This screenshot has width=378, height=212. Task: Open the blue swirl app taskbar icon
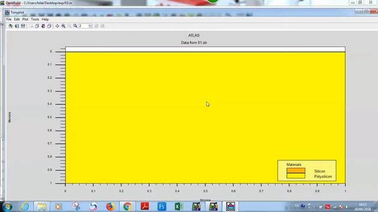click(93, 207)
